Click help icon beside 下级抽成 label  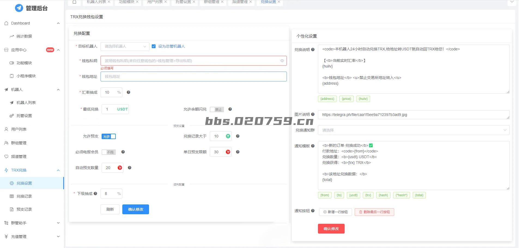(95, 194)
